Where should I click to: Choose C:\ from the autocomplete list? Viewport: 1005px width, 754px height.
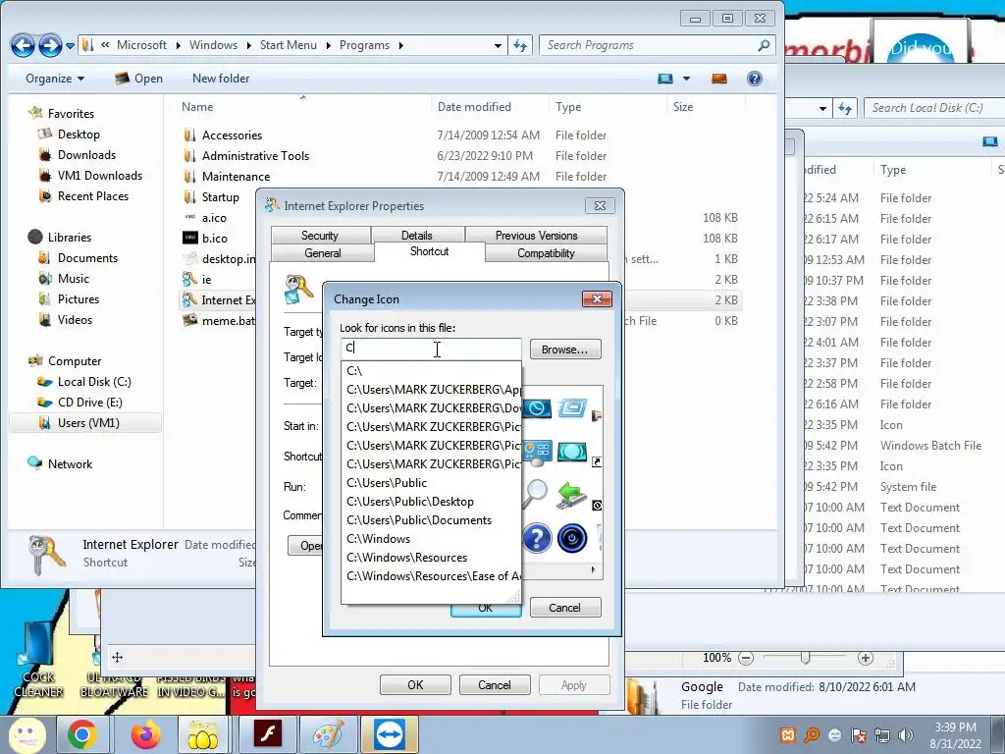(x=431, y=370)
